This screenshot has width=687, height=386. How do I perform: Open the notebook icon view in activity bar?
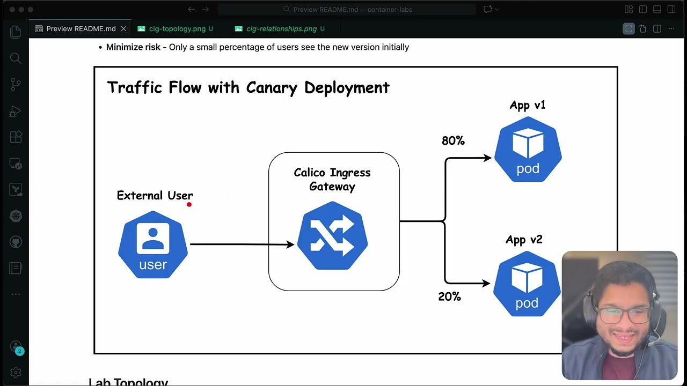16,268
